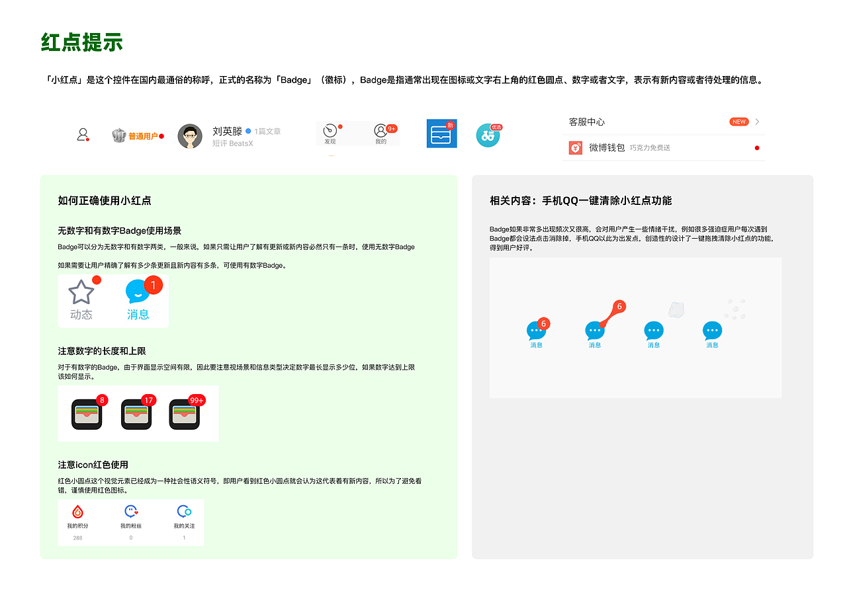Select the 我的积分 red flame icon
This screenshot has width=847, height=597.
[77, 512]
